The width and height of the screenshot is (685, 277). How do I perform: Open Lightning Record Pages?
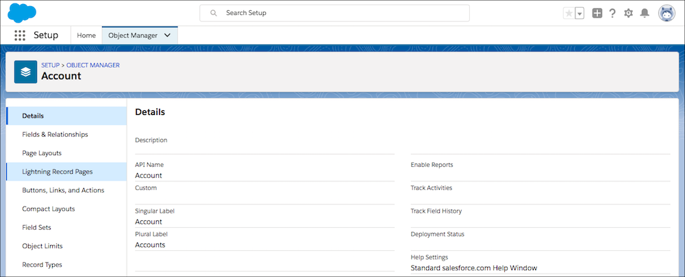[66, 172]
